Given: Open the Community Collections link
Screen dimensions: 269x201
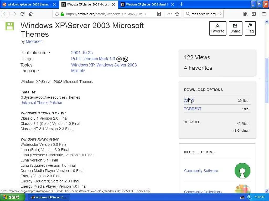Looking at the screenshot, I should tap(203, 192).
